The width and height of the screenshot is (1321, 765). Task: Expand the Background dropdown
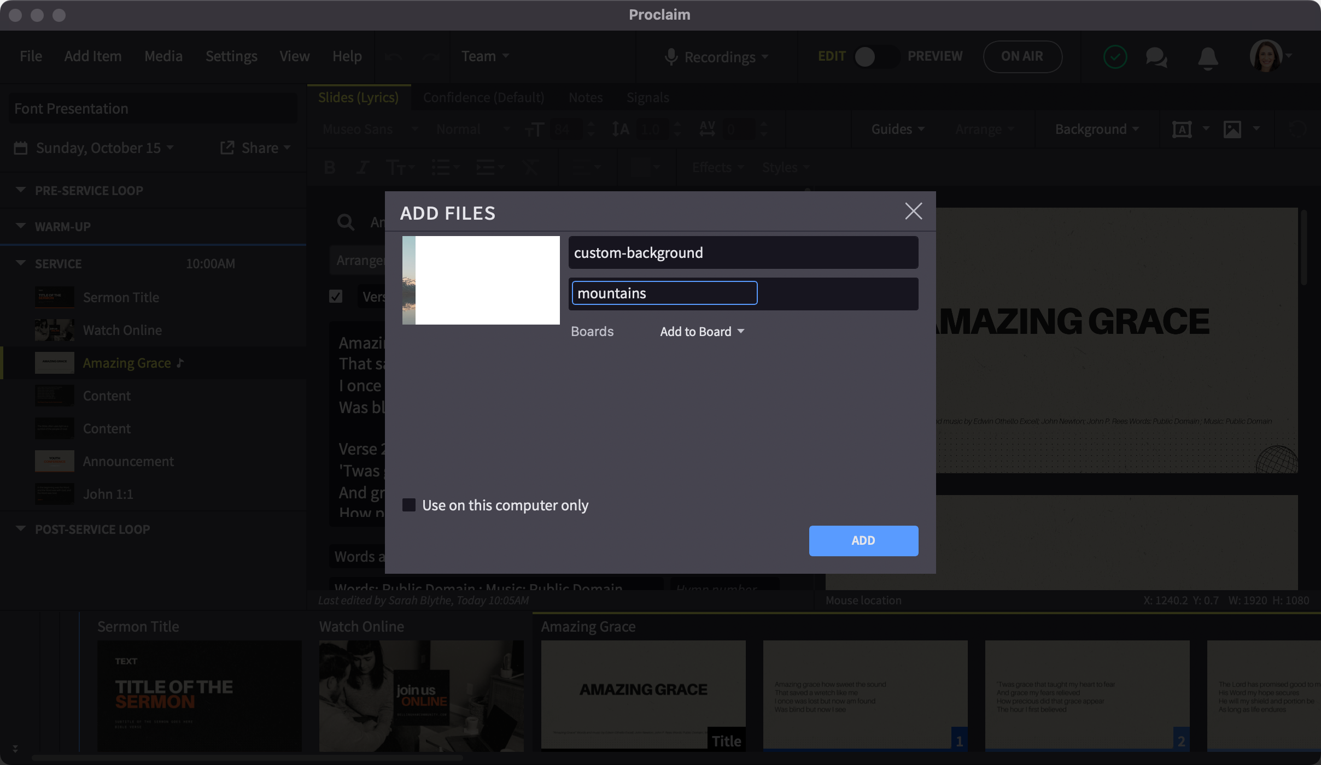[1096, 130]
